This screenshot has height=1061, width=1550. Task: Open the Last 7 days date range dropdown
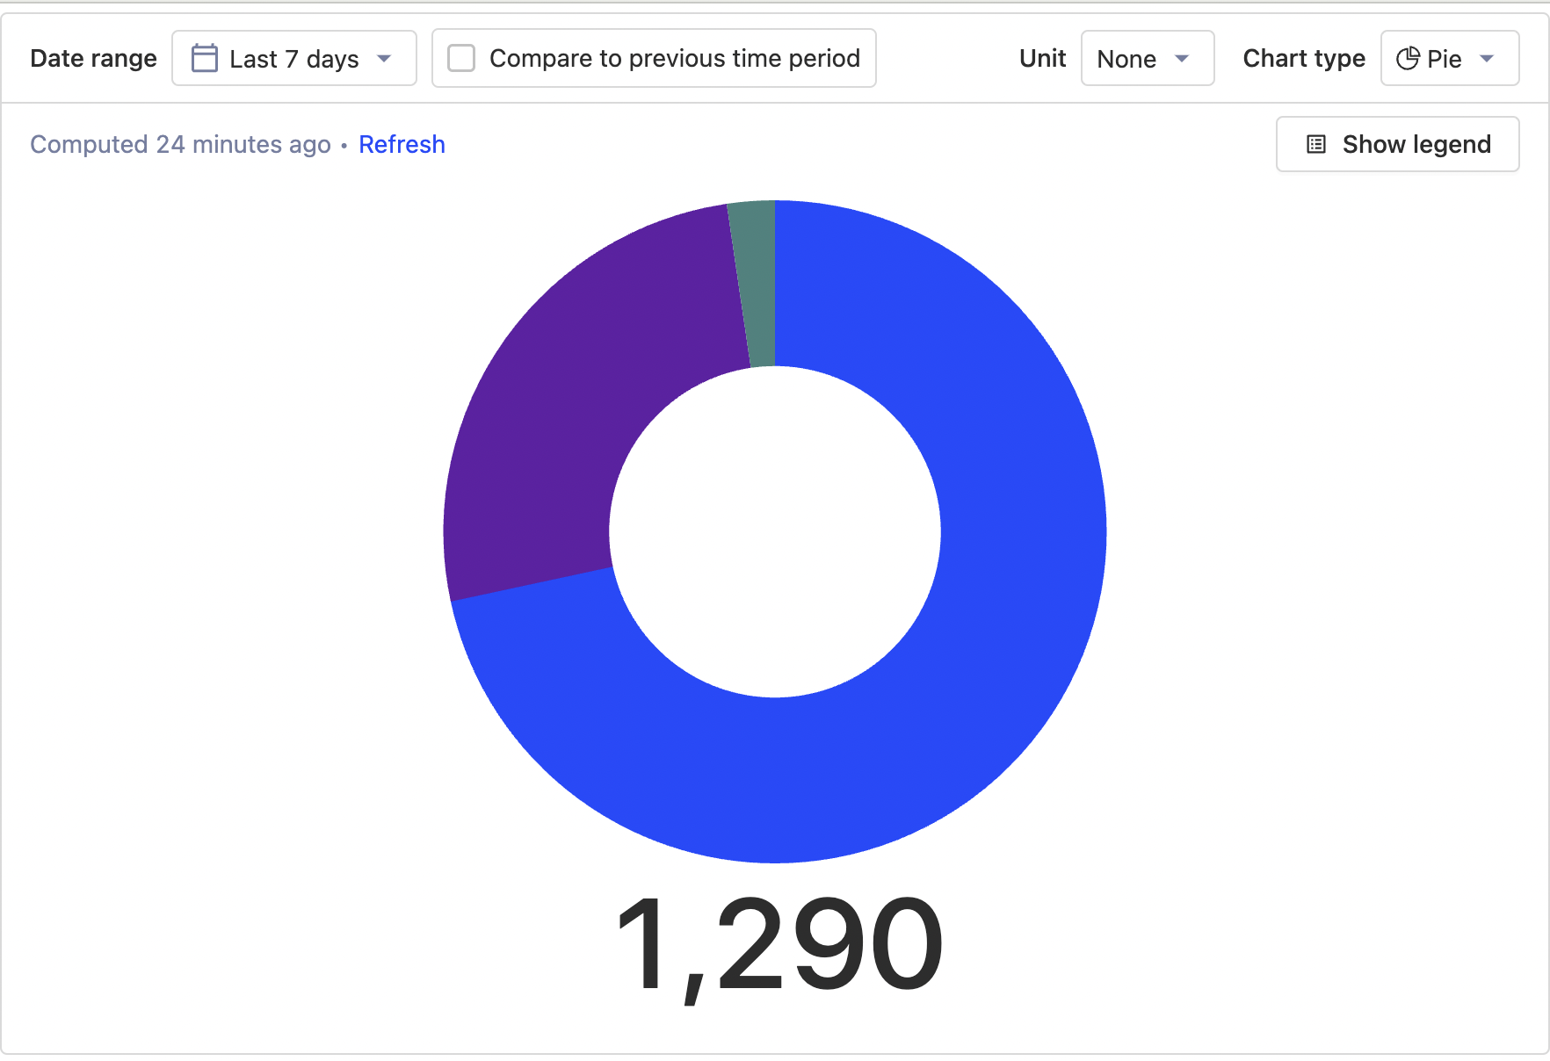[293, 58]
